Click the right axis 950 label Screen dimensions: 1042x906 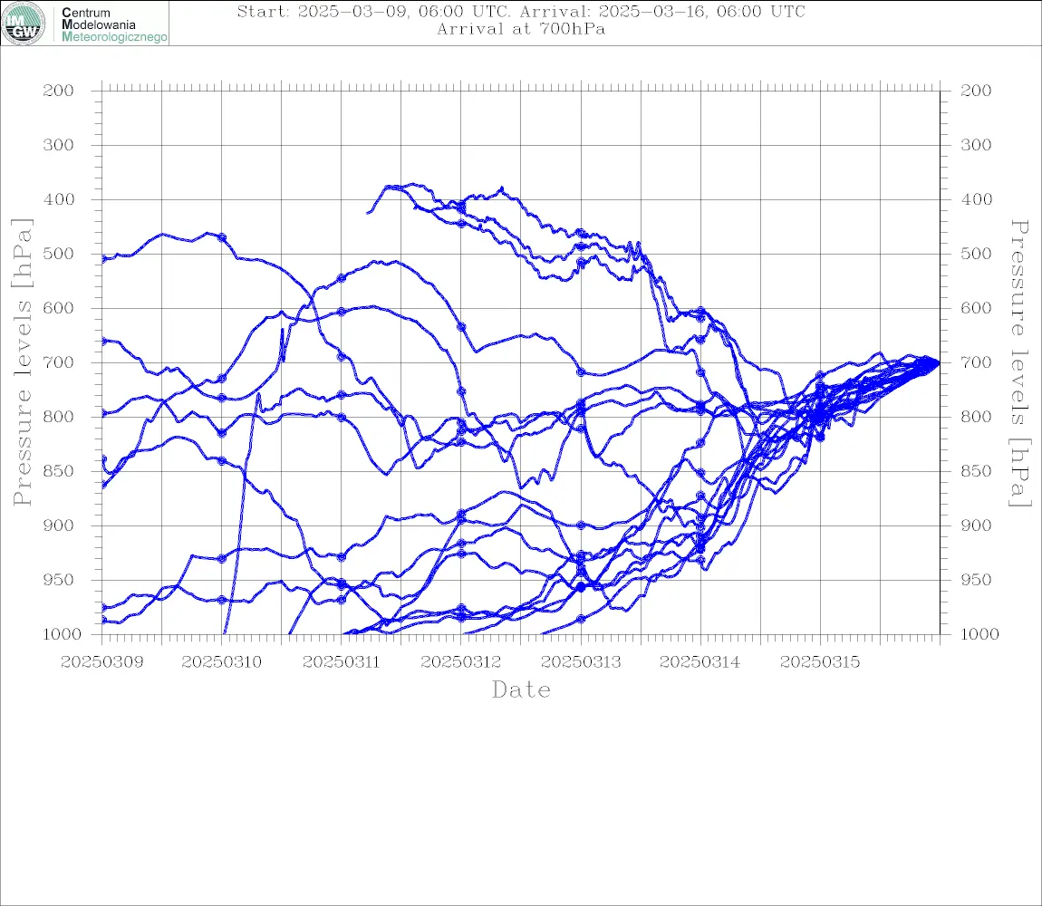tap(976, 580)
